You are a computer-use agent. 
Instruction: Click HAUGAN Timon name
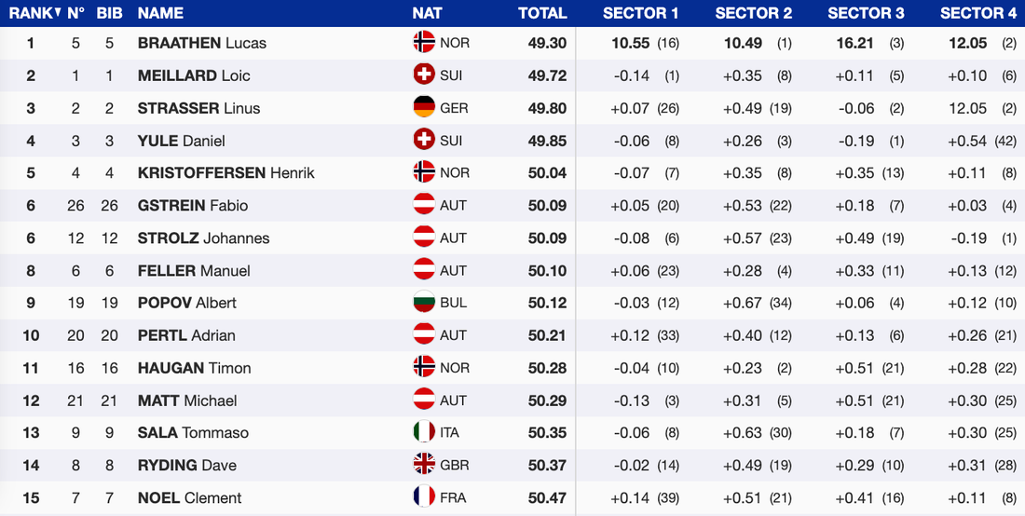pos(194,368)
